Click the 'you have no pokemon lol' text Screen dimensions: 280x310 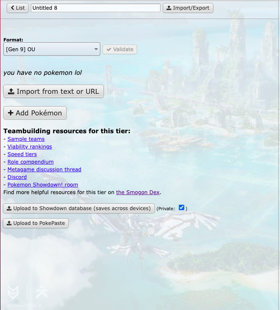click(x=43, y=73)
